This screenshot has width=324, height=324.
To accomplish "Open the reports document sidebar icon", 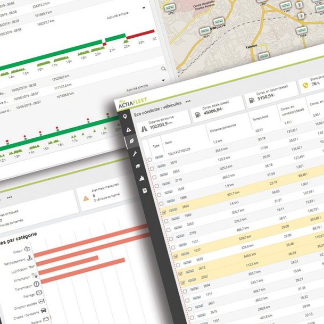I will coord(145,190).
